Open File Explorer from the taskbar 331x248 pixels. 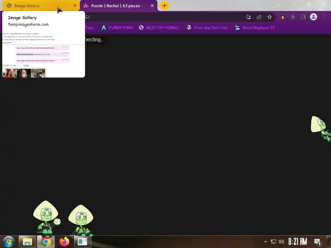click(x=27, y=242)
